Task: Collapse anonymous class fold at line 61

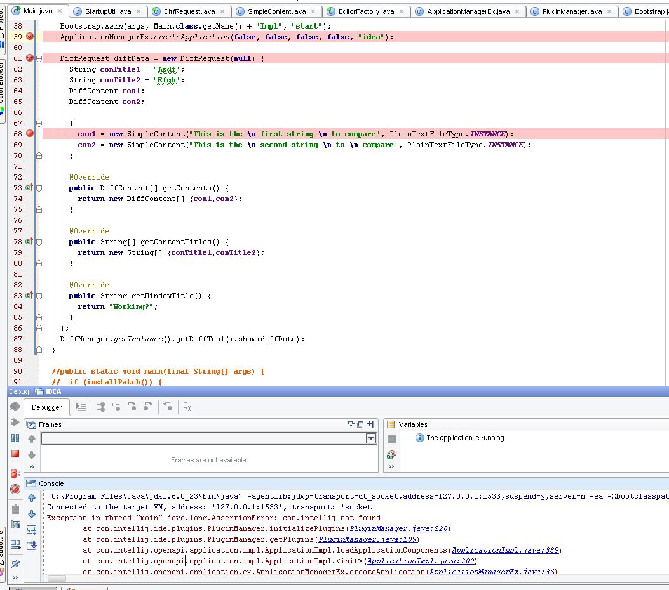Action: [x=39, y=59]
